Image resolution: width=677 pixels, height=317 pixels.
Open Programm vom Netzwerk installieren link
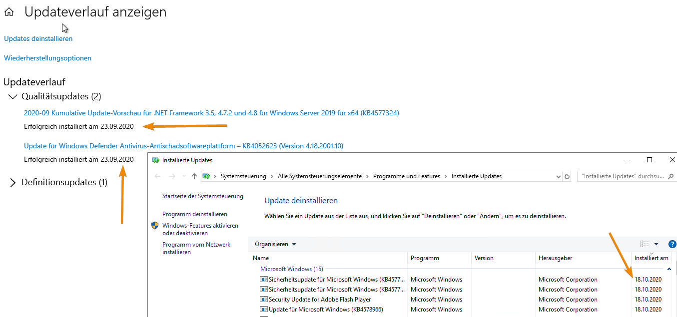(196, 248)
